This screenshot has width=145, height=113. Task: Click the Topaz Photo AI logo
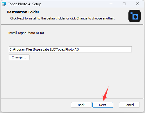[x=135, y=16]
